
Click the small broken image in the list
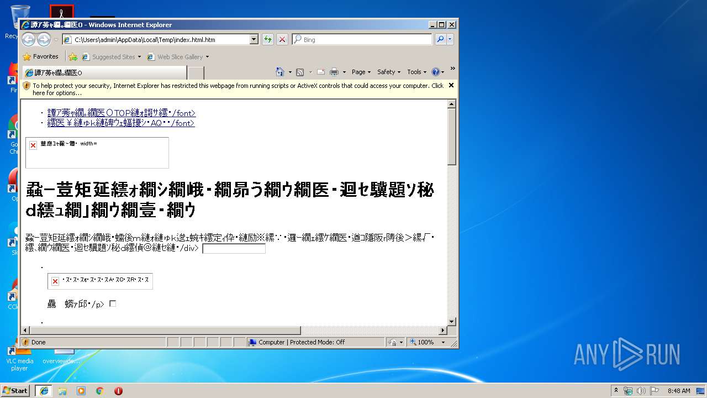pyautogui.click(x=100, y=281)
